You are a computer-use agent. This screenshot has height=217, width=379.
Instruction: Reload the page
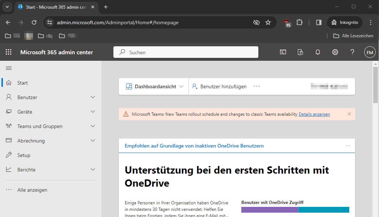34,22
